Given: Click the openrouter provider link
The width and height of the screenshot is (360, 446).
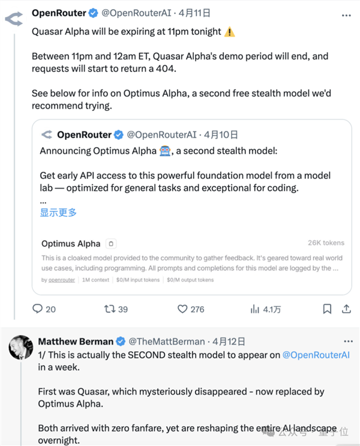Looking at the screenshot, I should tap(61, 280).
